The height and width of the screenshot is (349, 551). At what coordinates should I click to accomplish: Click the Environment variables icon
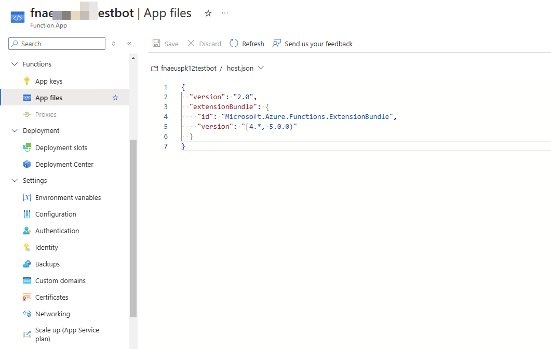[x=26, y=197]
